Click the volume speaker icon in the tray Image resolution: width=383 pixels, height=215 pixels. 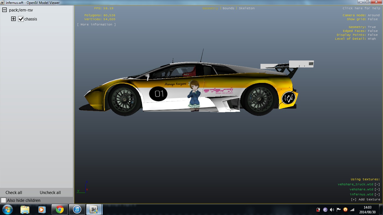(332, 210)
